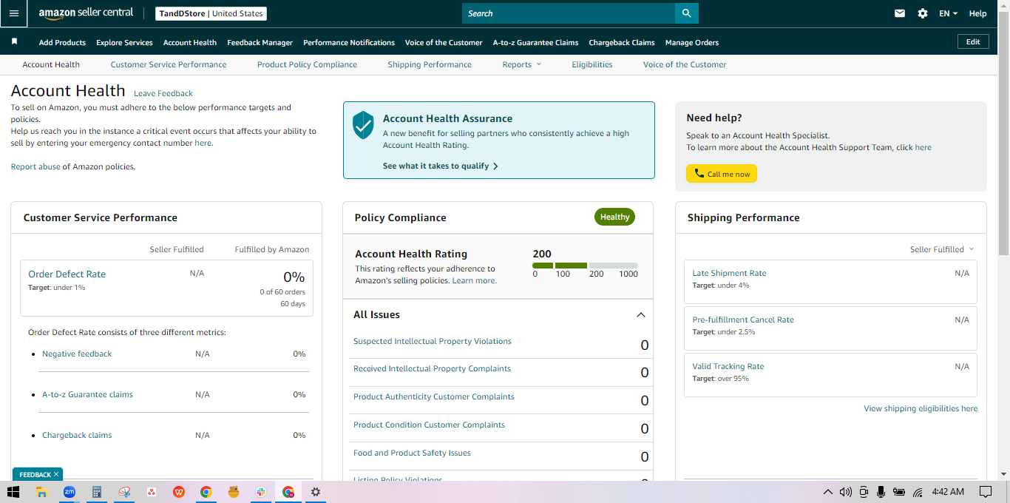
Task: Open Feedback Manager in favorites bar
Action: click(260, 42)
